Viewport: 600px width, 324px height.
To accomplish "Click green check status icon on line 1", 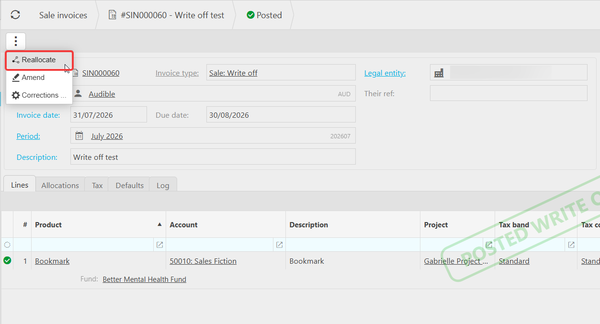I will pyautogui.click(x=7, y=260).
